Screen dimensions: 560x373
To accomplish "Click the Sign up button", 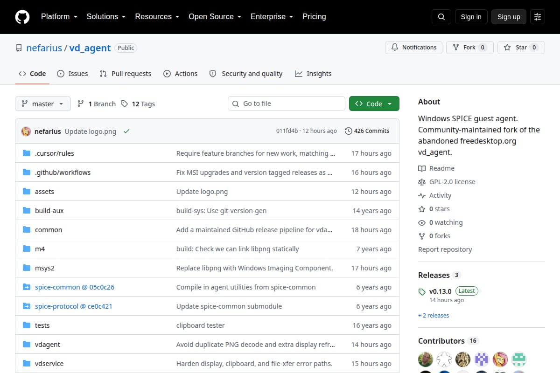I will click(x=509, y=17).
